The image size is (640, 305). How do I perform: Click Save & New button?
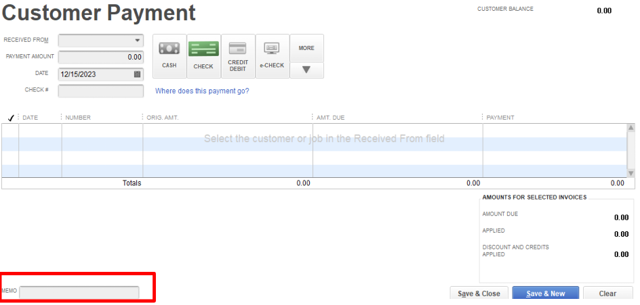(546, 294)
